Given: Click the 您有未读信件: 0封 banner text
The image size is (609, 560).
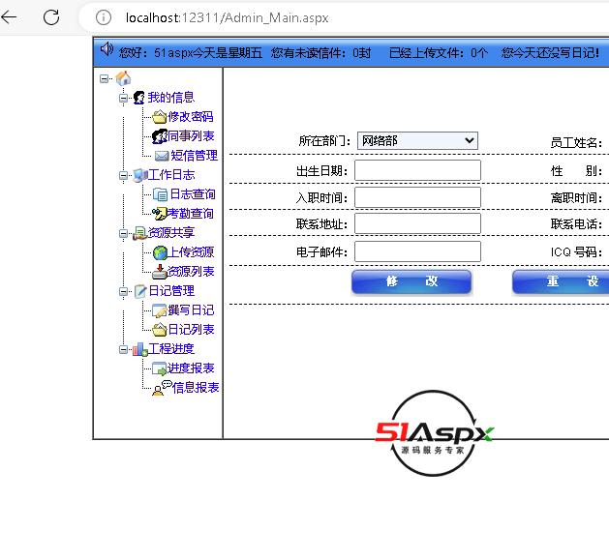Looking at the screenshot, I should click(320, 53).
